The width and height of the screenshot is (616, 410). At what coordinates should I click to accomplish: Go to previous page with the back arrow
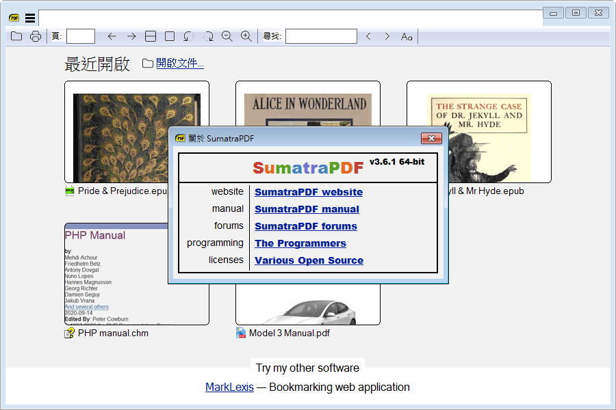point(112,36)
